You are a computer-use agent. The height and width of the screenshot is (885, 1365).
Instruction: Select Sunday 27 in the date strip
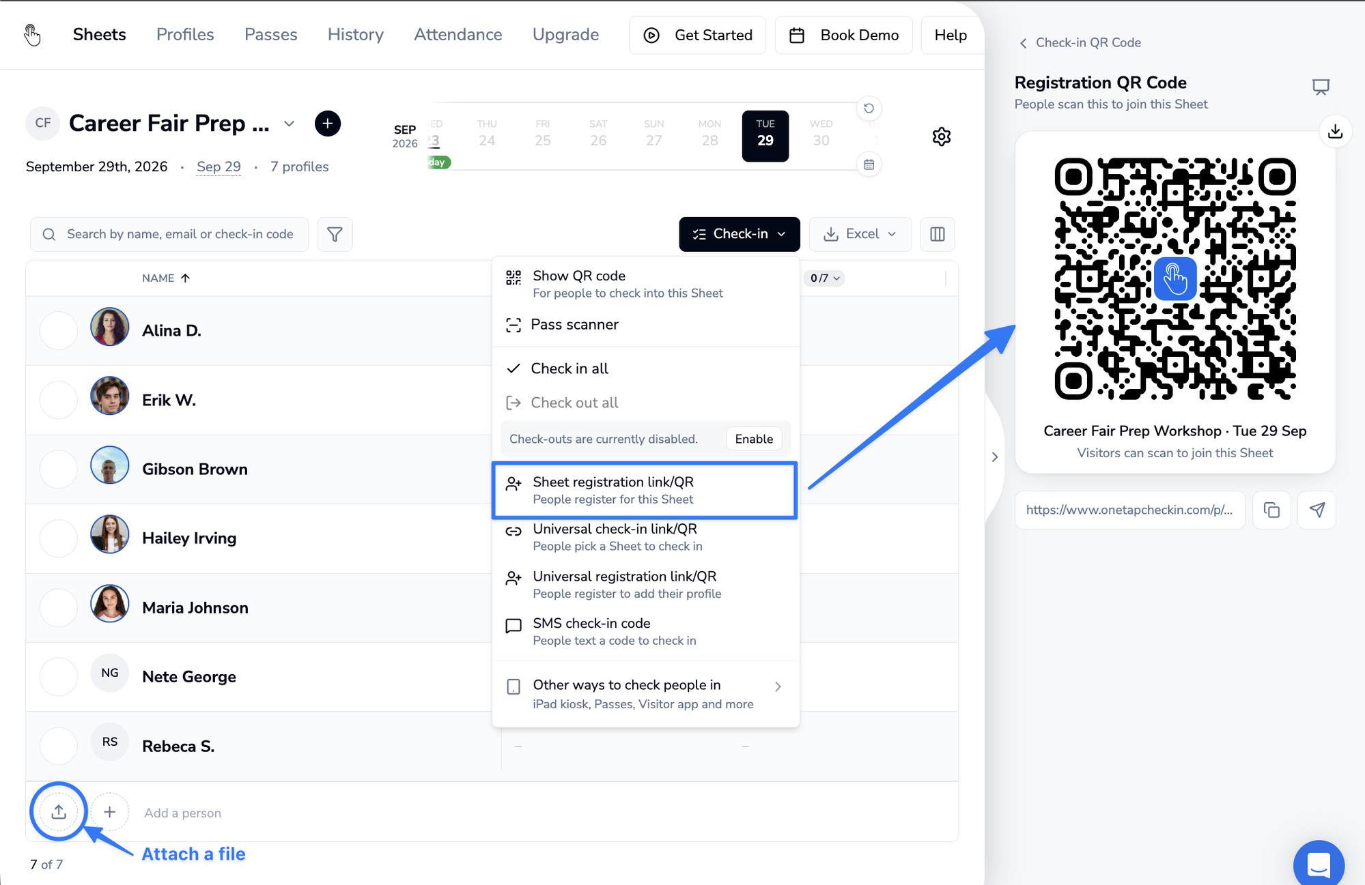coord(654,134)
